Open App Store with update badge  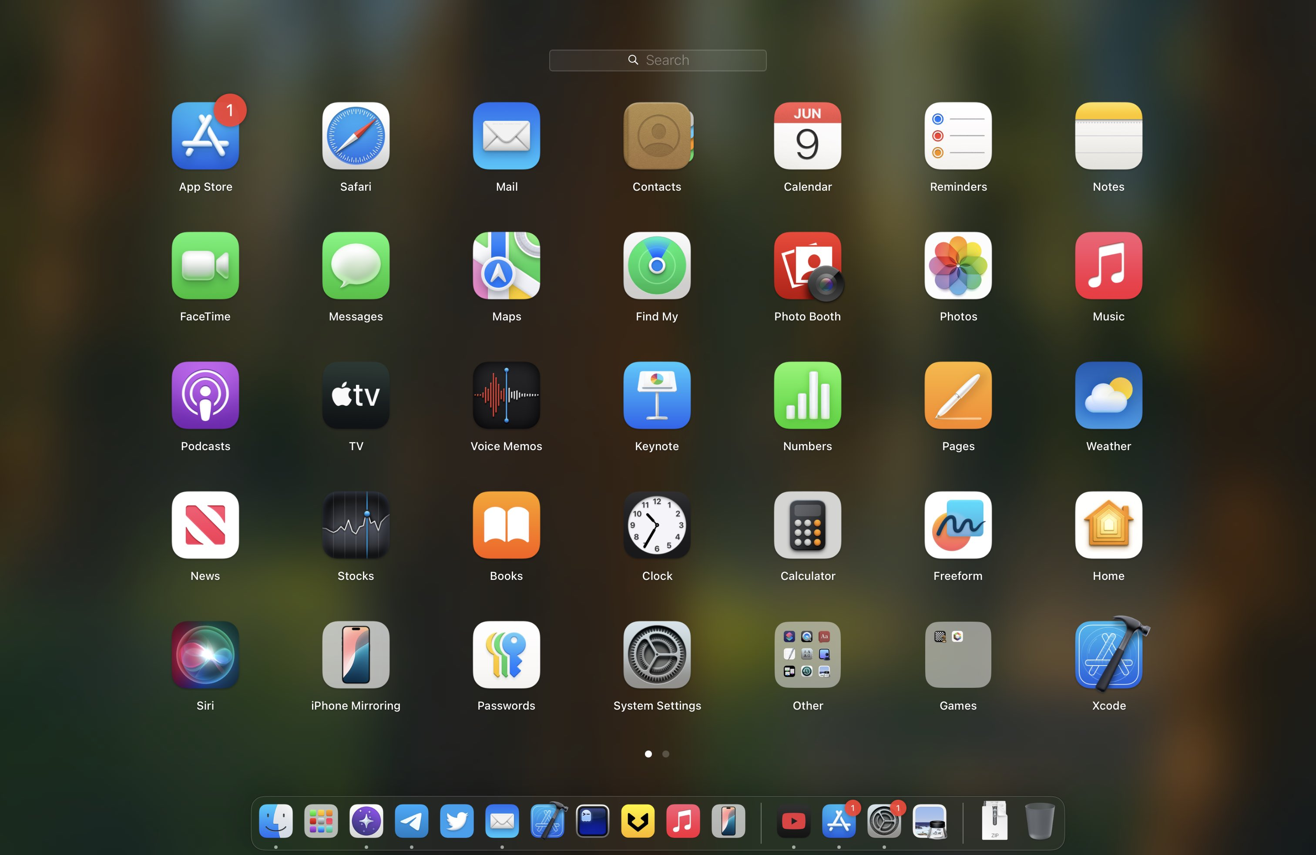pos(205,136)
